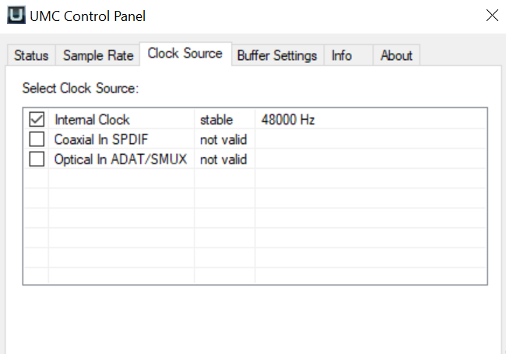
Task: Click the stable status of Internal Clock
Action: (216, 120)
